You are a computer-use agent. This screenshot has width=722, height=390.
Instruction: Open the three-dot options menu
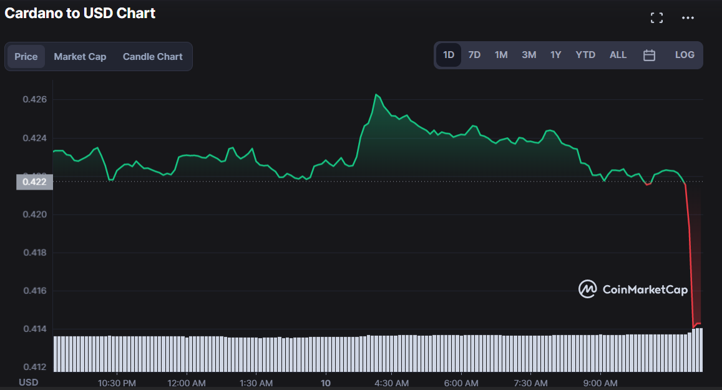pyautogui.click(x=688, y=17)
